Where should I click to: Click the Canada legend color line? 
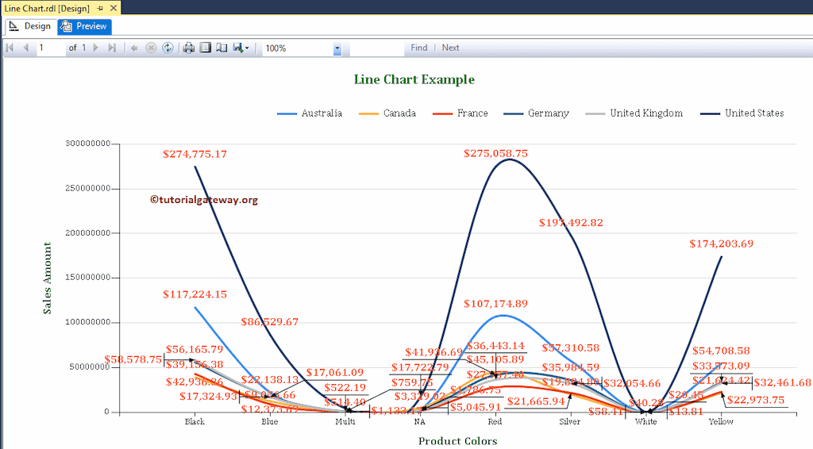[x=368, y=113]
